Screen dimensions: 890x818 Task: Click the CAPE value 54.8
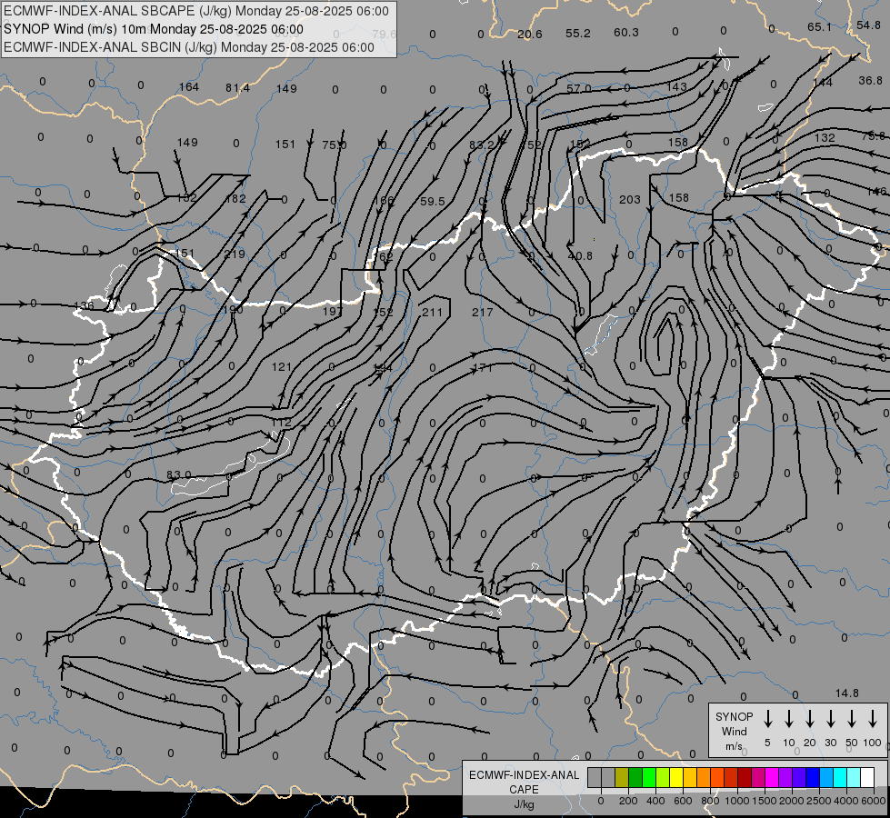click(868, 25)
